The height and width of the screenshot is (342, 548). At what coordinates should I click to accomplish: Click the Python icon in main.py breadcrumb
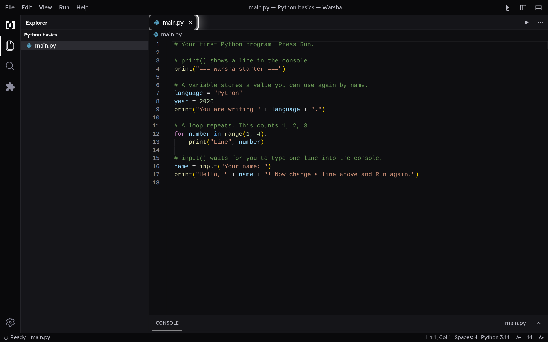156,35
